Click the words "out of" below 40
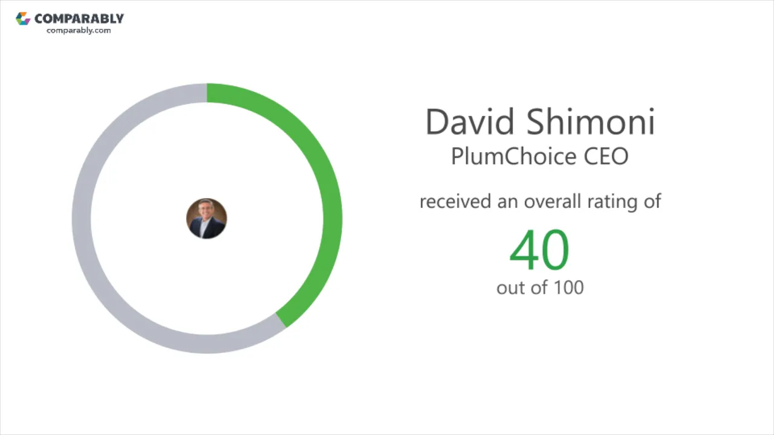774x435 pixels. click(x=521, y=288)
